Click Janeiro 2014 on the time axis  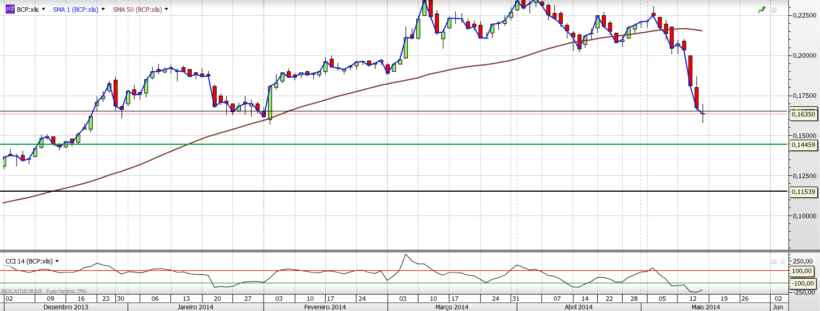195,307
